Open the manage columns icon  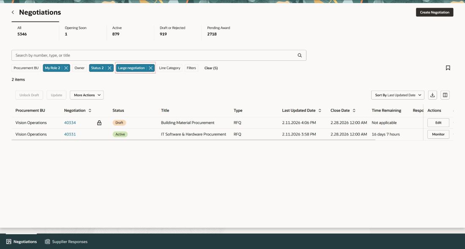coord(445,95)
